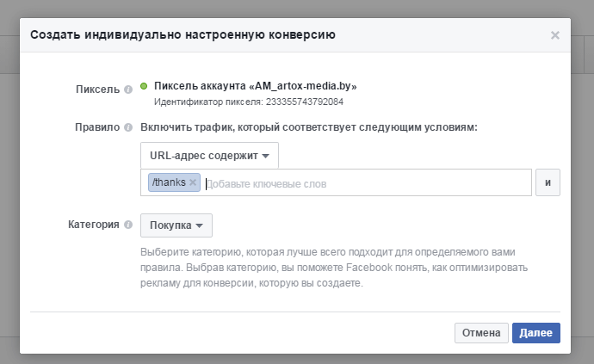Screen dimensions: 594x364
Task: Click the pixel identifier number text
Action: coord(248,102)
